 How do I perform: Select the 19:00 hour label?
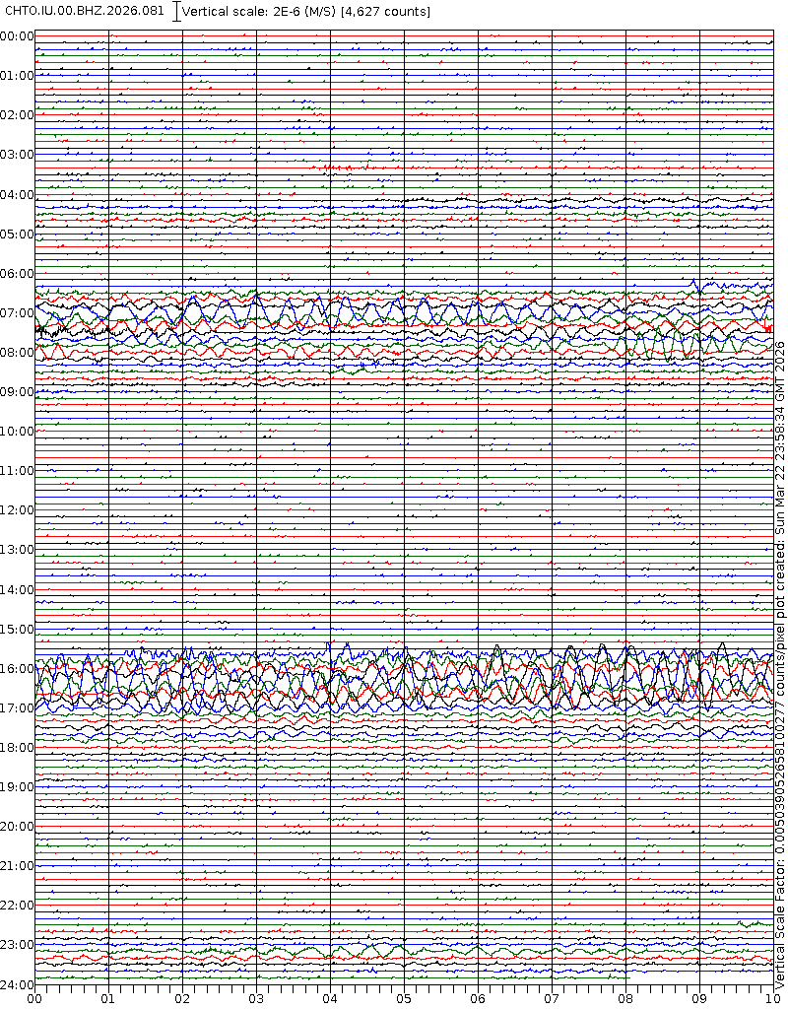tap(17, 787)
